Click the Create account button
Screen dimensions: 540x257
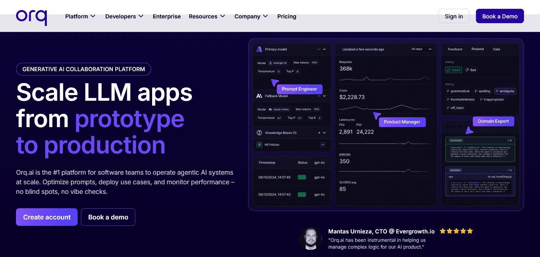click(47, 217)
